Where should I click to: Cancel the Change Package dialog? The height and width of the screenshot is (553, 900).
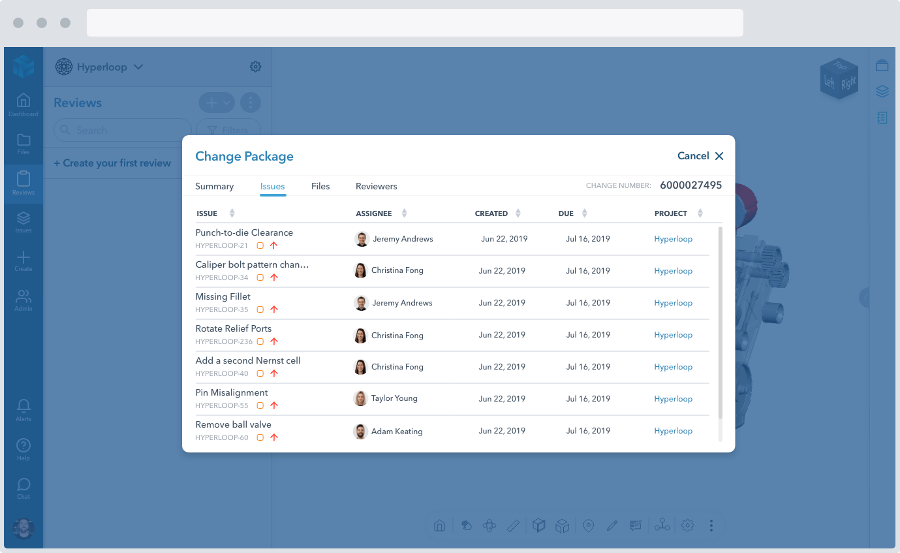[x=700, y=156]
